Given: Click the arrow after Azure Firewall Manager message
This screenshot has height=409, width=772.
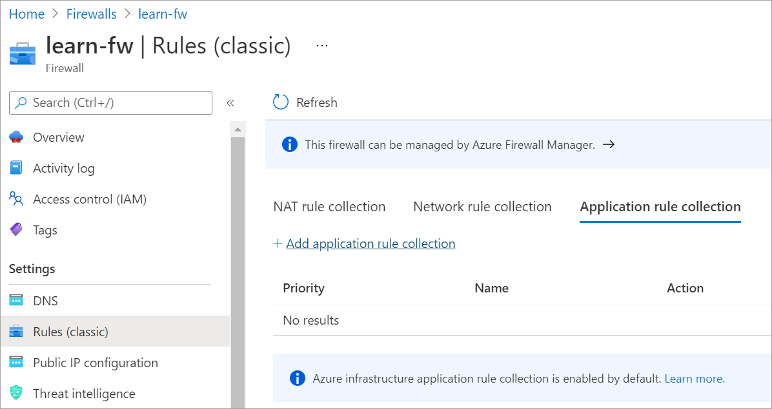Looking at the screenshot, I should coord(609,145).
